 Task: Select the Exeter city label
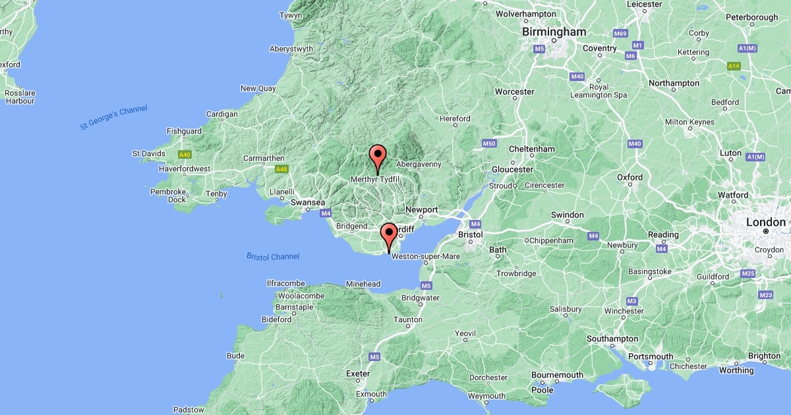pyautogui.click(x=358, y=373)
